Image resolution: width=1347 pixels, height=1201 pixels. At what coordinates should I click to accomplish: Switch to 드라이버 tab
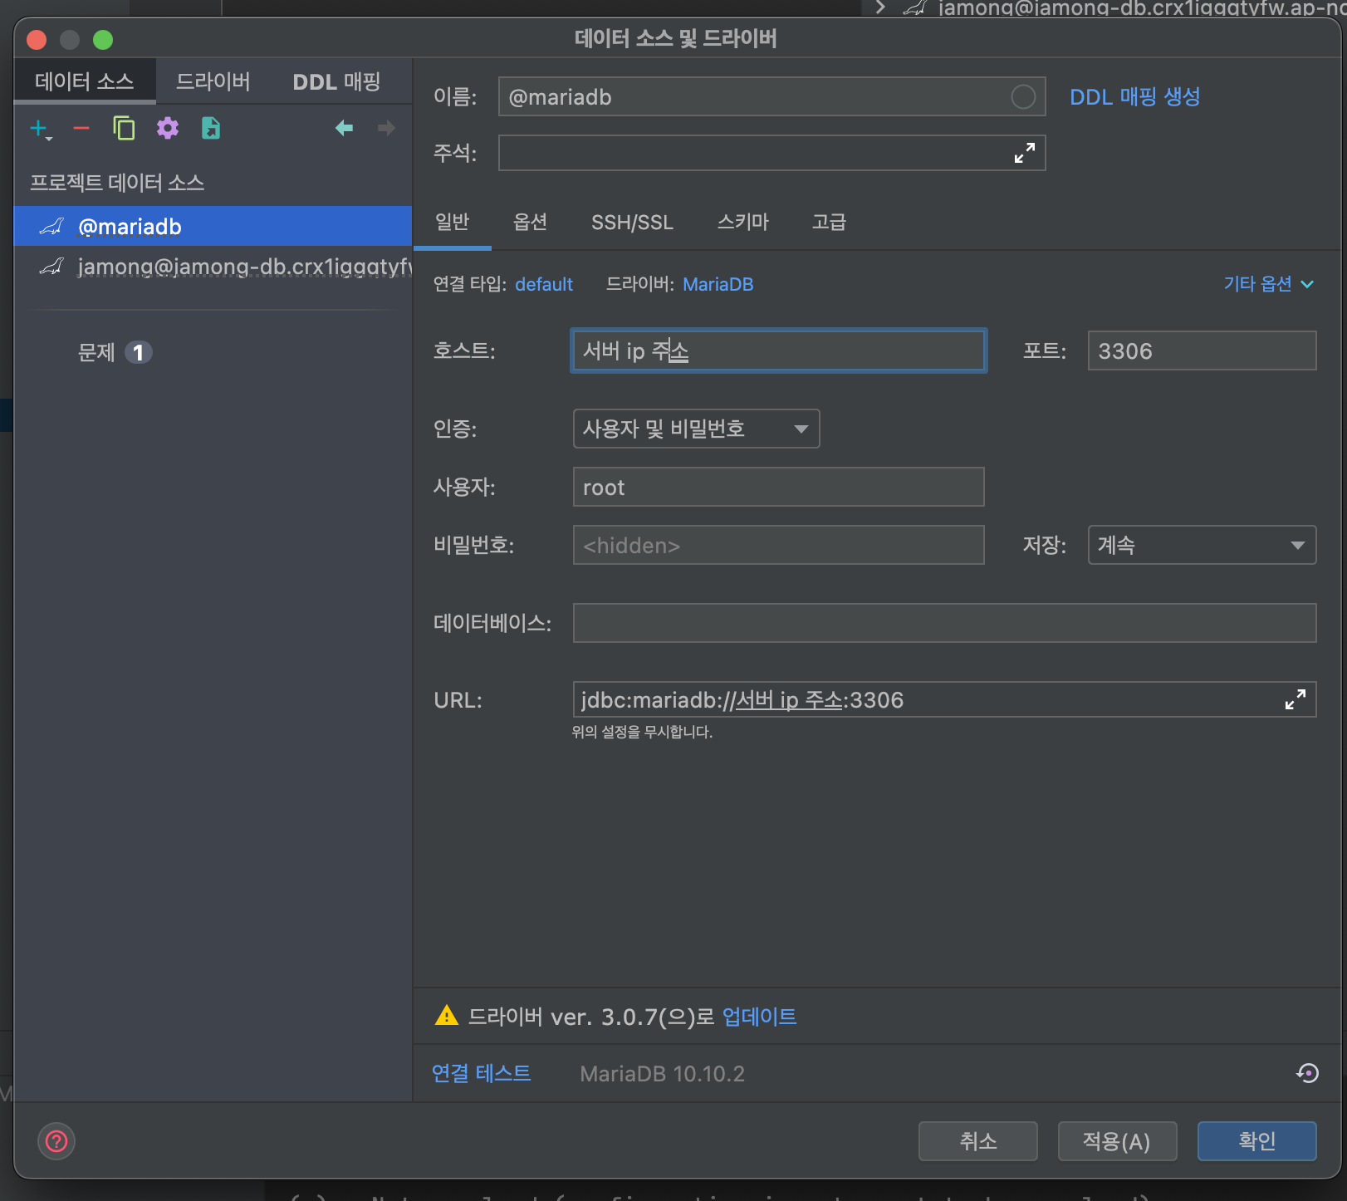213,81
